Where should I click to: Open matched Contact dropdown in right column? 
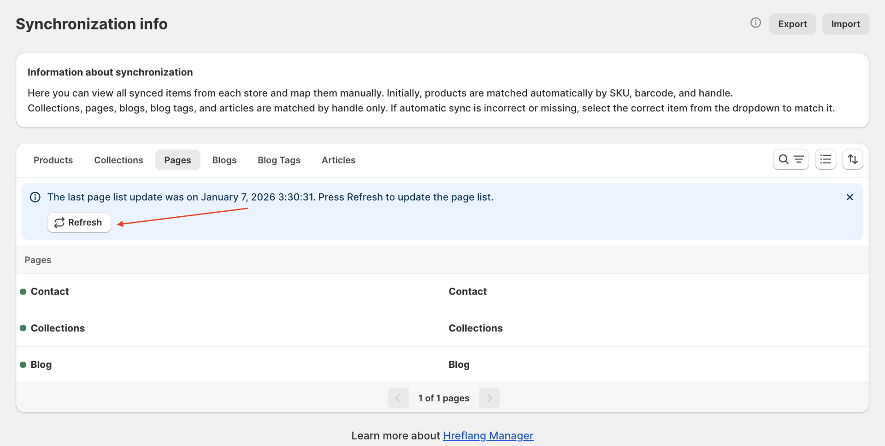[x=467, y=292]
